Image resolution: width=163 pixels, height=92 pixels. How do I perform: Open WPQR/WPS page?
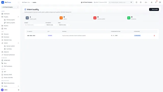click(x=7, y=60)
